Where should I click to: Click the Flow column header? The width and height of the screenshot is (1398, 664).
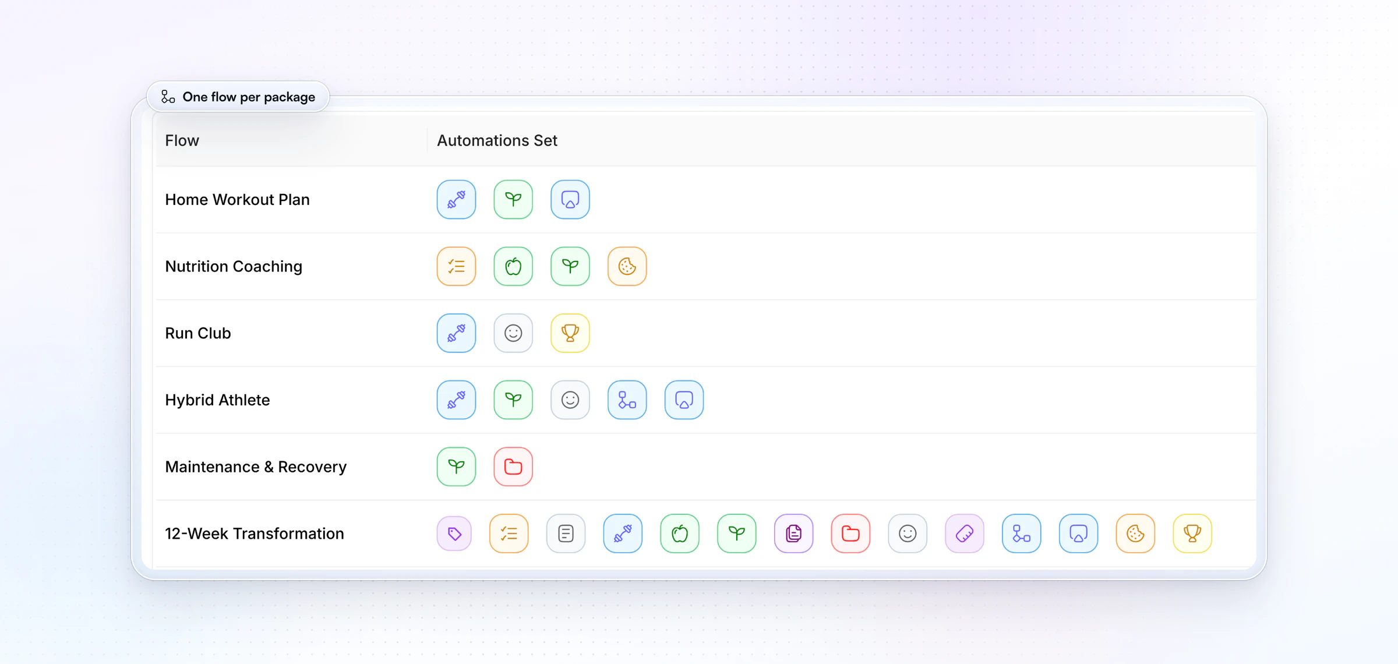coord(182,140)
